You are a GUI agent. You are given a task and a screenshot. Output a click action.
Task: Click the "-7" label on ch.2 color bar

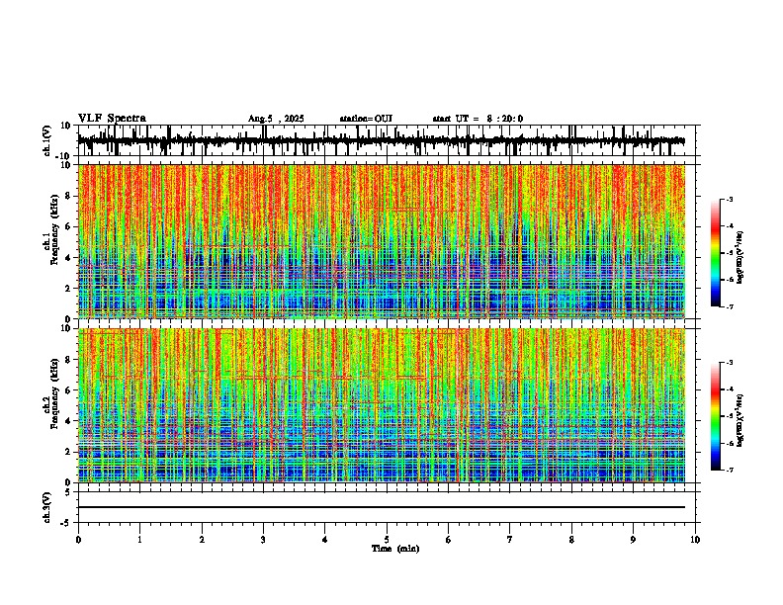click(729, 470)
